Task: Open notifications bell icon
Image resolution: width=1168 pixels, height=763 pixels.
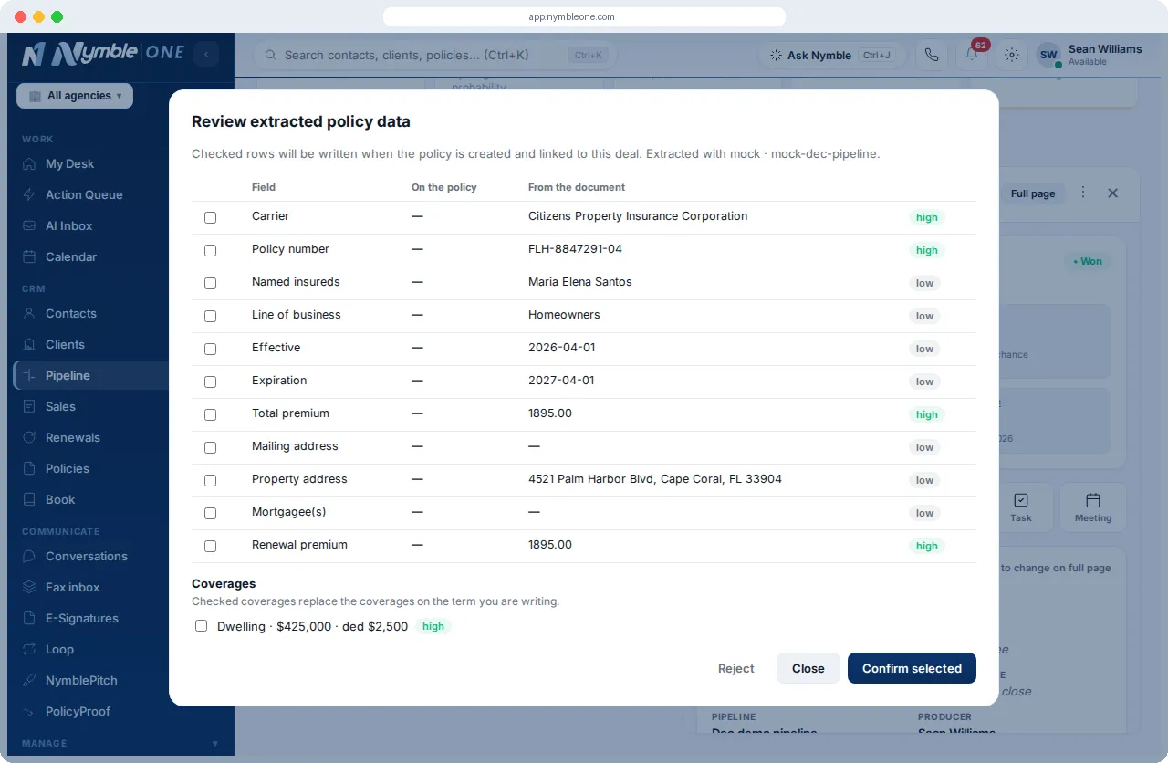Action: point(972,55)
